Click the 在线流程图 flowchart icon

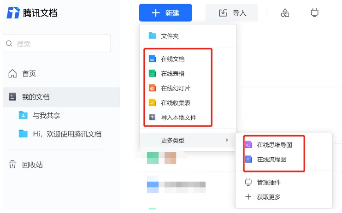point(248,160)
